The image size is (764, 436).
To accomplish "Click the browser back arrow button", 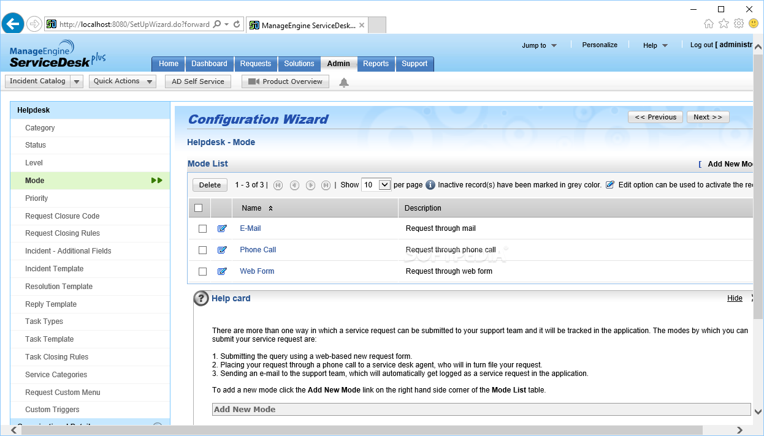I will (13, 24).
